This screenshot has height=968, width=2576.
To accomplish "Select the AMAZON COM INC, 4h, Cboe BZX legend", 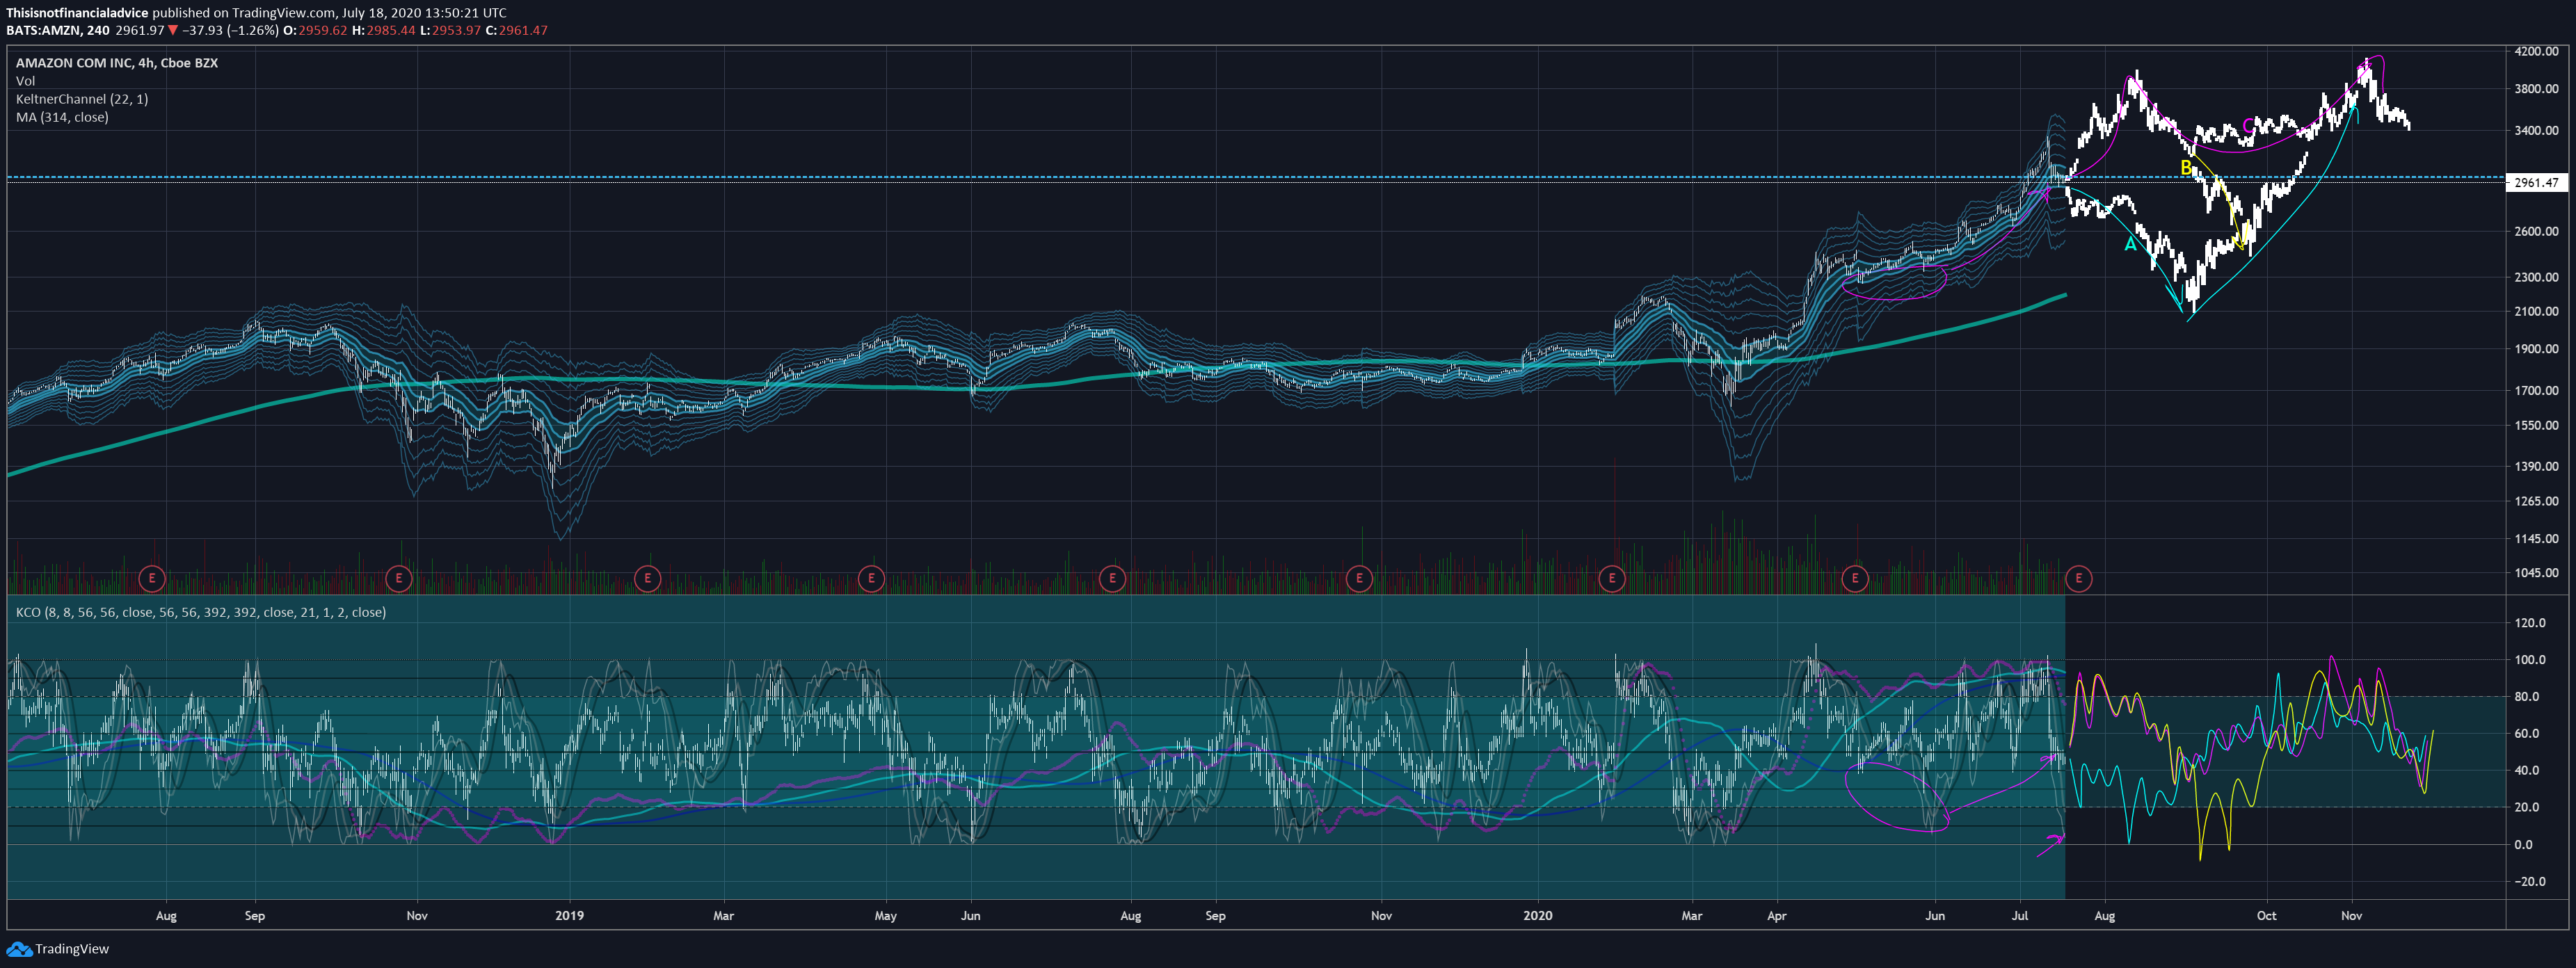I will (117, 63).
